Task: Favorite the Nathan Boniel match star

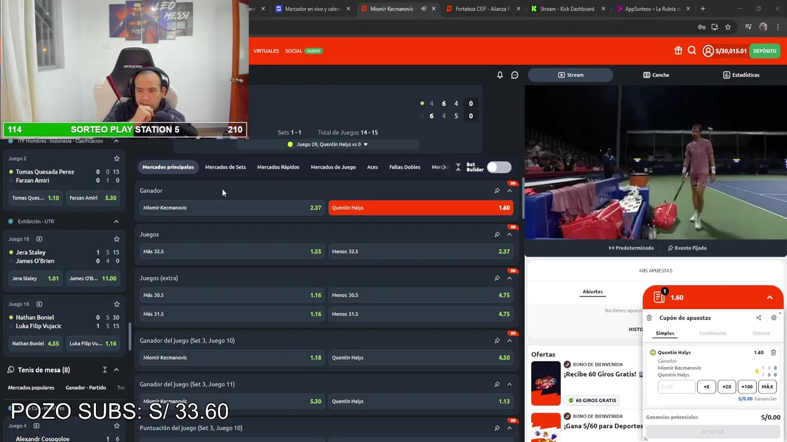Action: pos(117,304)
